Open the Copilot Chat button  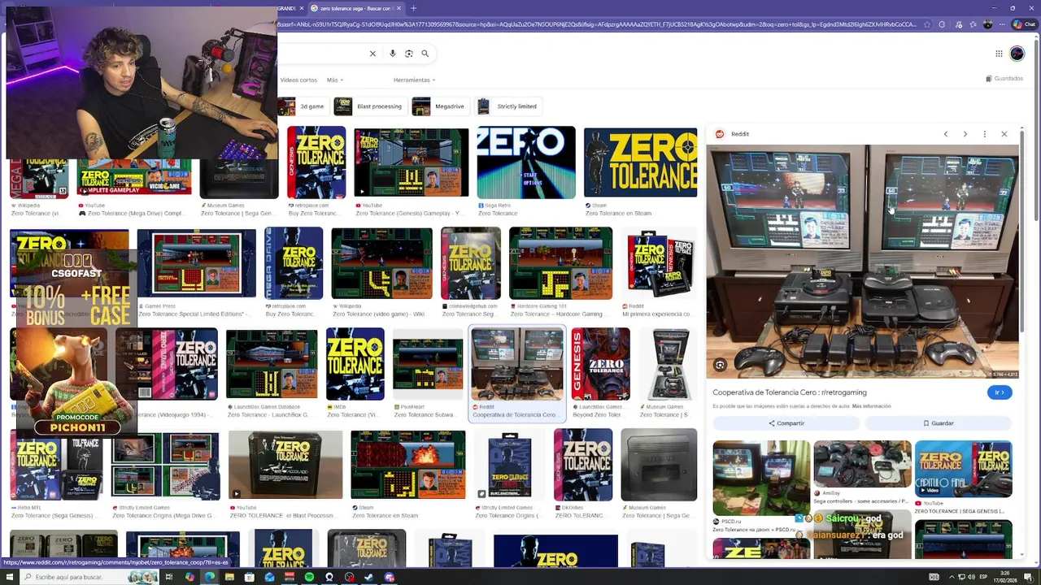tap(1023, 24)
